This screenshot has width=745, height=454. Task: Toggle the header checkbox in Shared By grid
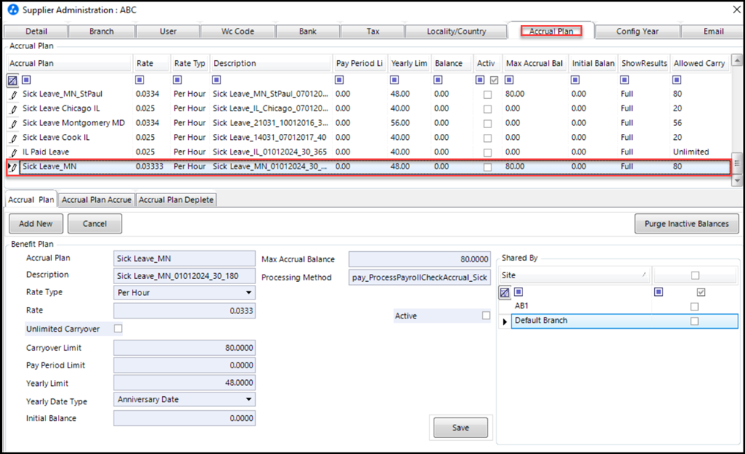[695, 275]
